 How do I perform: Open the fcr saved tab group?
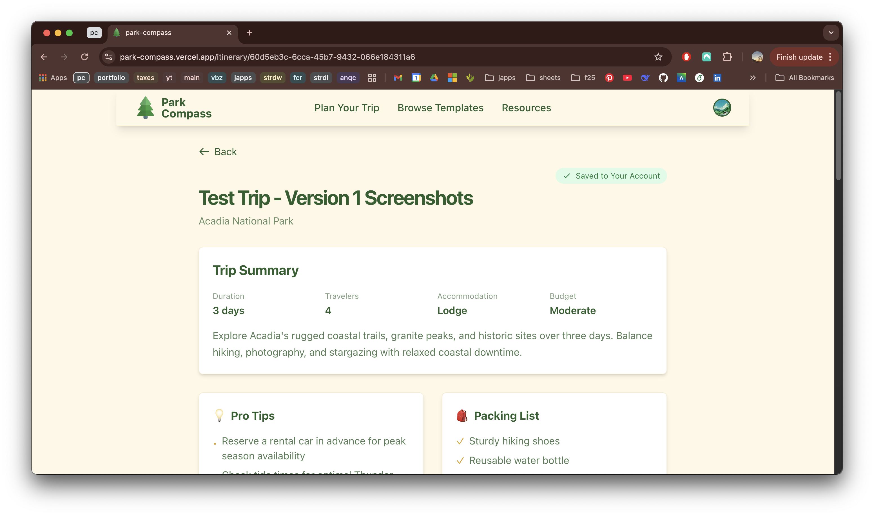click(297, 77)
